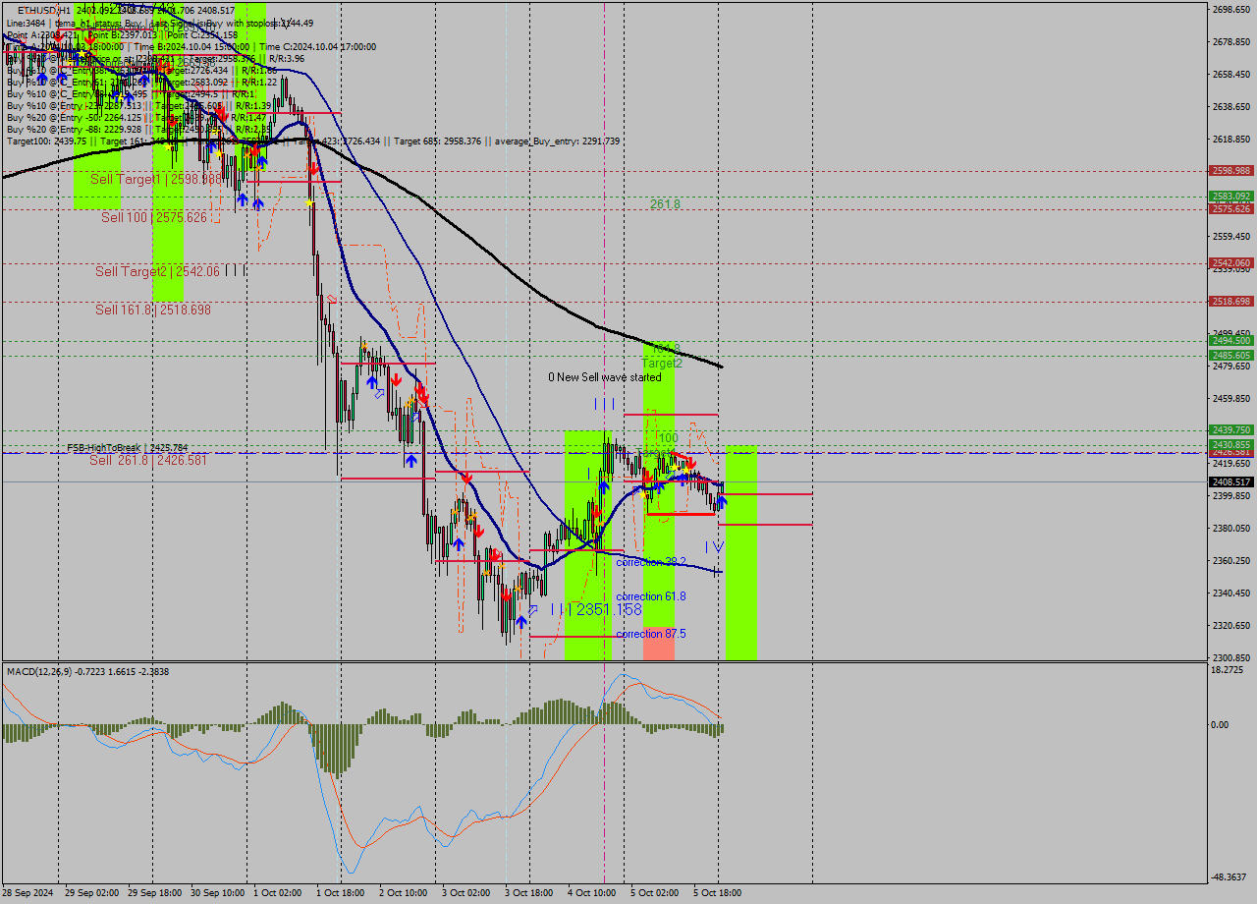Click the '30 Sep 10:00' time axis label

tap(217, 893)
